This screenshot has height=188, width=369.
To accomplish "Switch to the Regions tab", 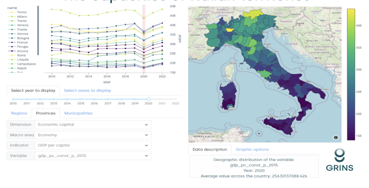I will pyautogui.click(x=19, y=113).
